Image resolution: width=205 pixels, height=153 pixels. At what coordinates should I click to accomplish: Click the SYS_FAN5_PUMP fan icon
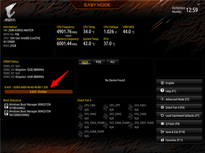81,125
